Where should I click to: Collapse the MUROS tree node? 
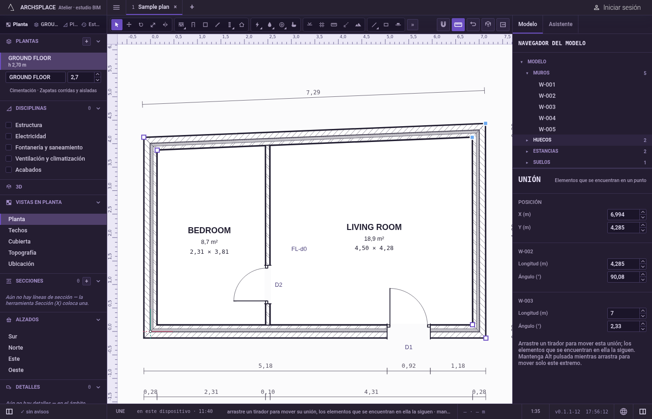527,73
